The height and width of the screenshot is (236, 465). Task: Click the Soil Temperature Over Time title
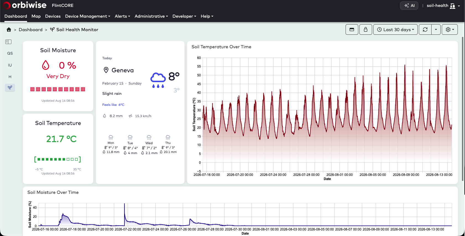point(221,47)
